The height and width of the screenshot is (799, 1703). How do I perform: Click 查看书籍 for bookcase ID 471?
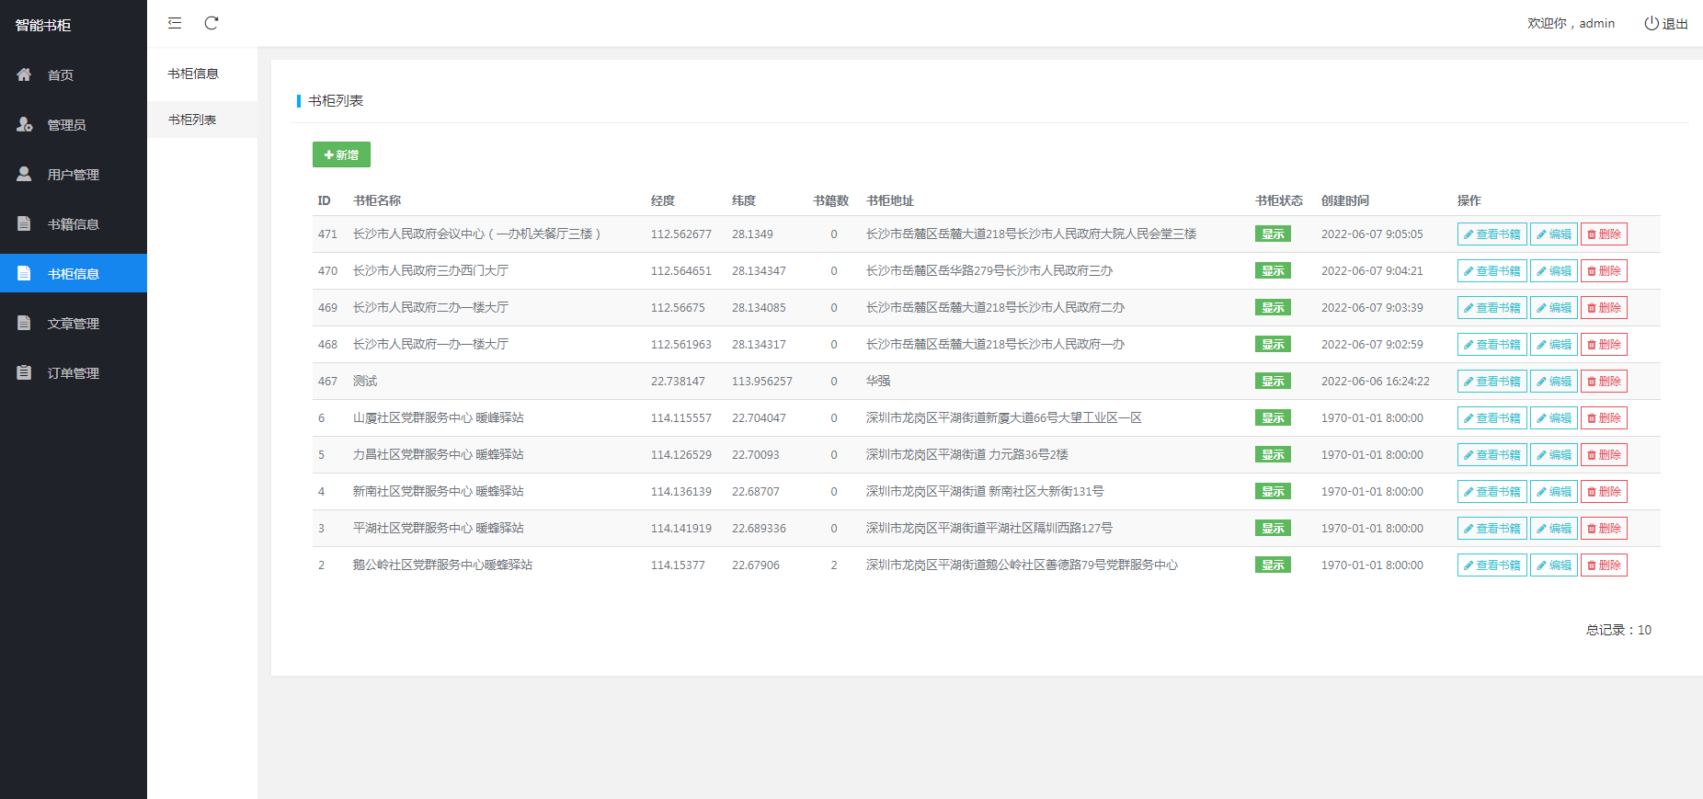click(1492, 234)
